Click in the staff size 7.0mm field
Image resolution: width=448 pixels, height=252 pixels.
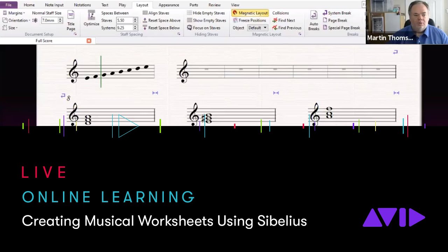49,20
